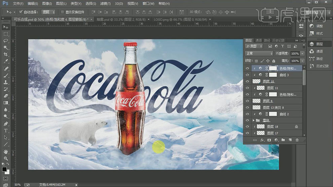Open the 路径 panel button on the right dock

tap(319, 59)
